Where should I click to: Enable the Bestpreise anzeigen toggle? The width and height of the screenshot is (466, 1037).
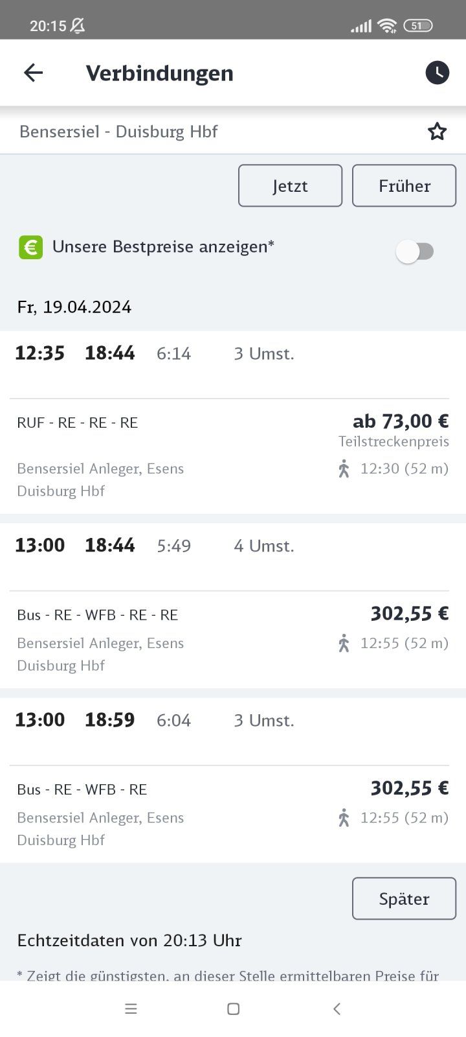tap(415, 251)
